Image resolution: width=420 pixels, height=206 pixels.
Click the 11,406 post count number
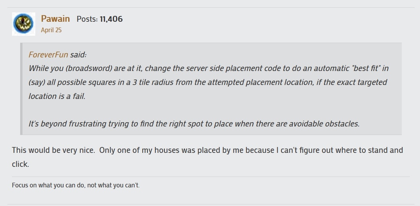111,19
